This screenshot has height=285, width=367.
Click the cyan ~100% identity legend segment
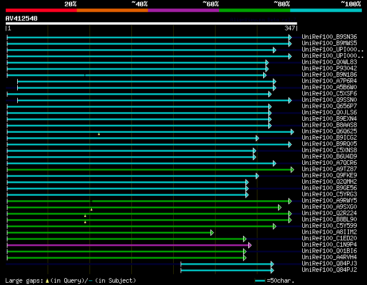(326, 10)
